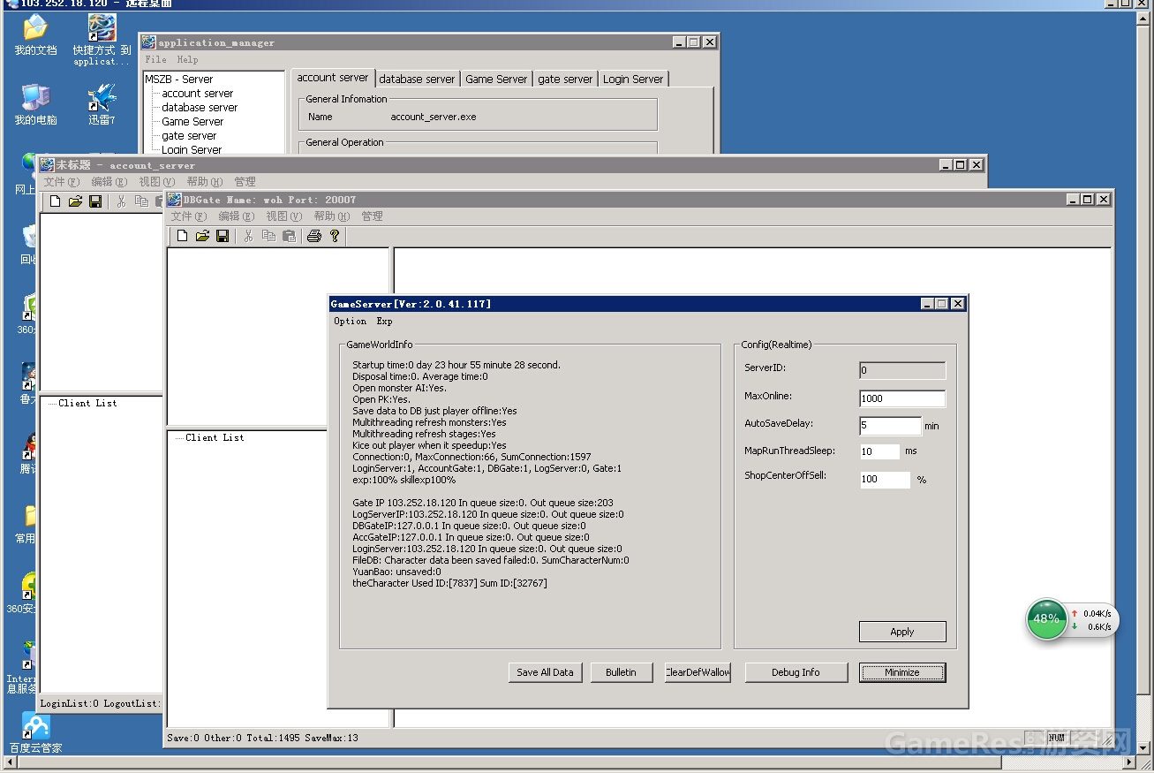Viewport: 1154px width, 773px height.
Task: Select 迅雷7 desktop icon
Action: (x=102, y=105)
